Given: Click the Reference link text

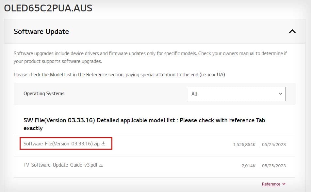Looking at the screenshot, I should 271,184.
